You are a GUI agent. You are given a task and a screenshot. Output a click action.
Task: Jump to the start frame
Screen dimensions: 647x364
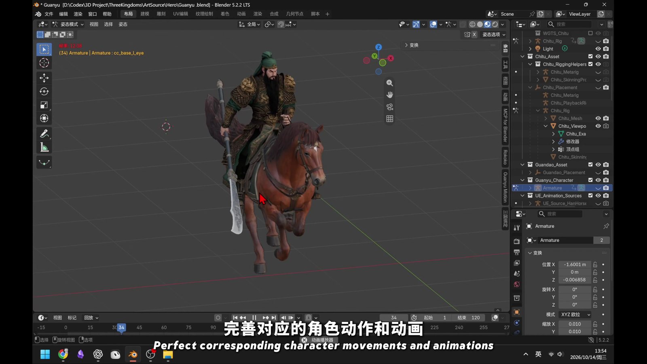point(235,318)
